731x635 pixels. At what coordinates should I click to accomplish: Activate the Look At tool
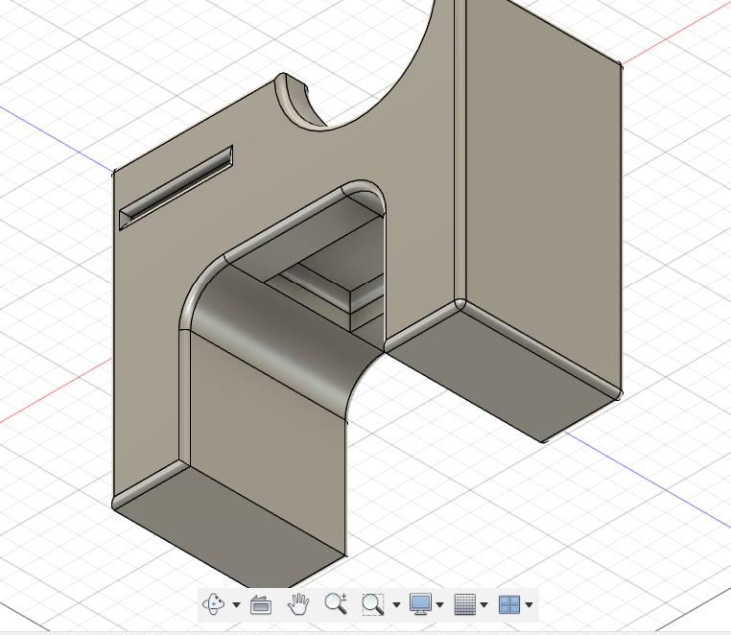[261, 604]
